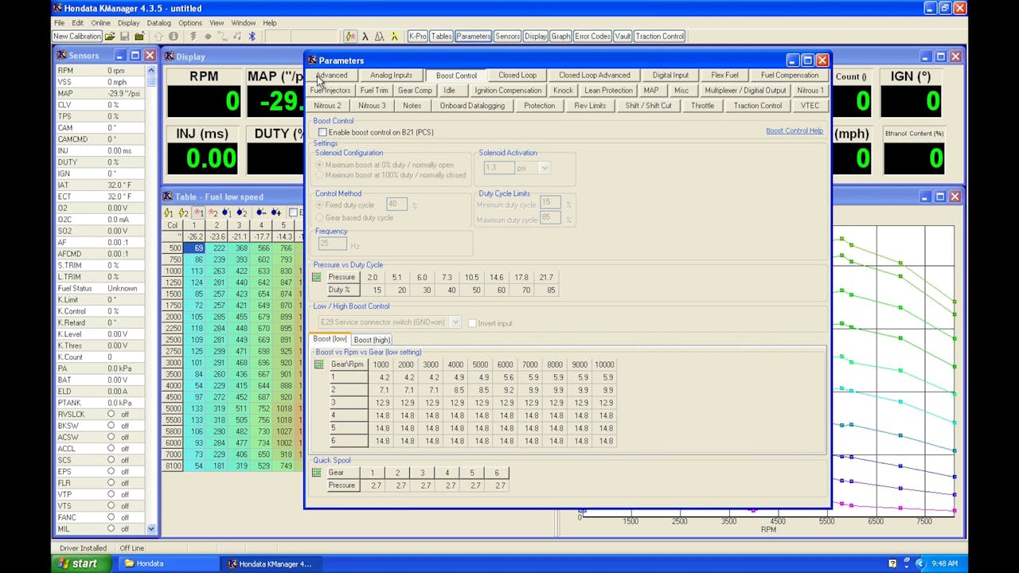Open a calibration using the folder toolbar icon
Screen dimensions: 1019x573
(111, 37)
